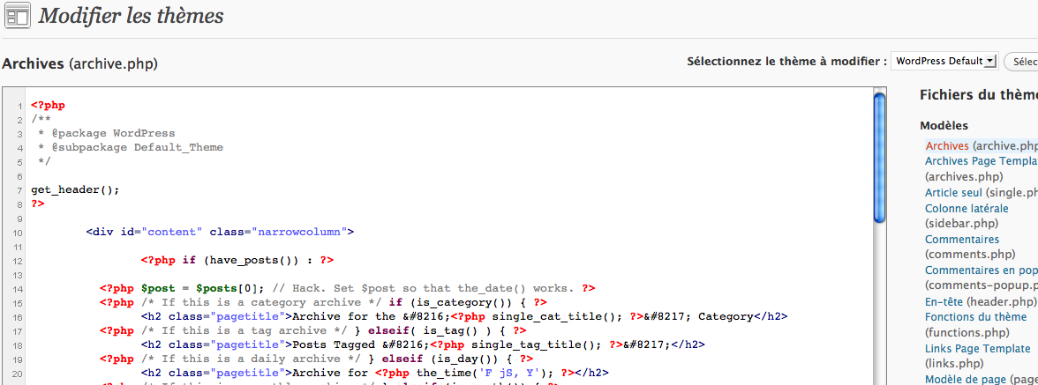Place cursor on the get_header(); line
Viewport: 1038px width, 385px height.
[75, 189]
